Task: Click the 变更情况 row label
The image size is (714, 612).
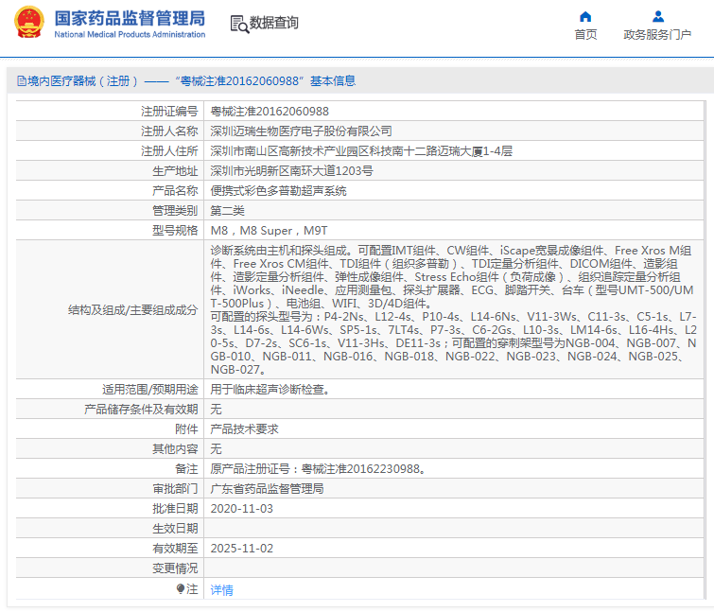Action: coord(175,568)
